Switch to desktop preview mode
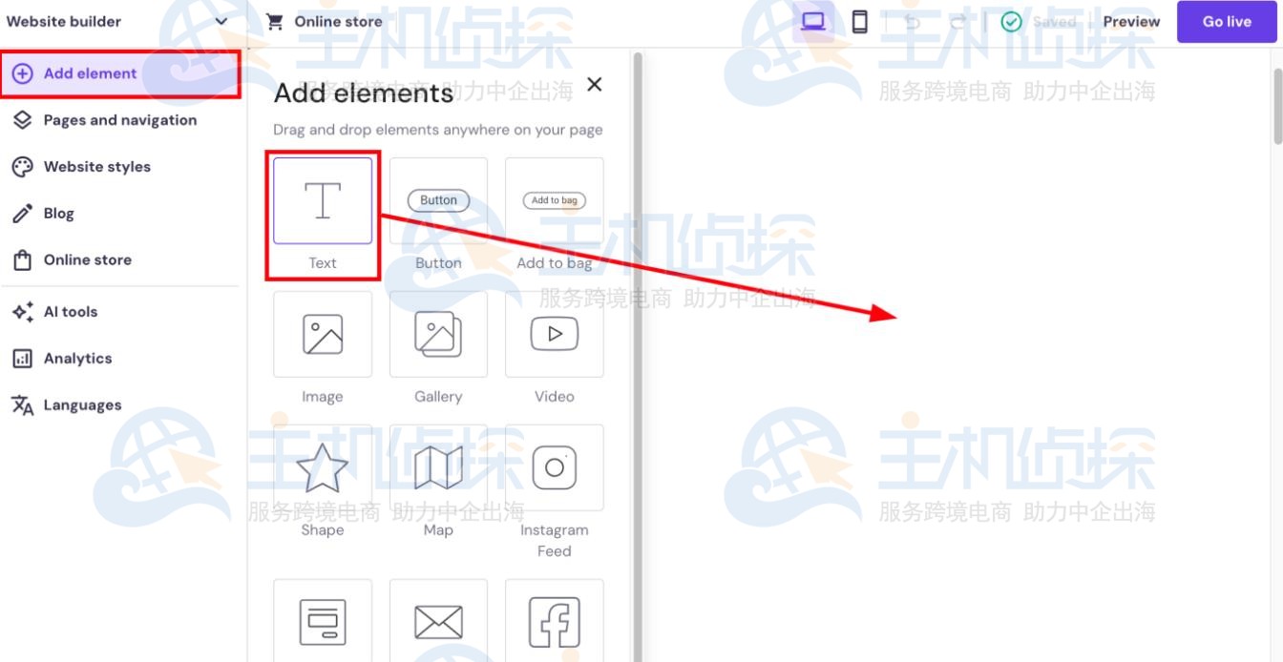Image resolution: width=1283 pixels, height=662 pixels. (813, 20)
